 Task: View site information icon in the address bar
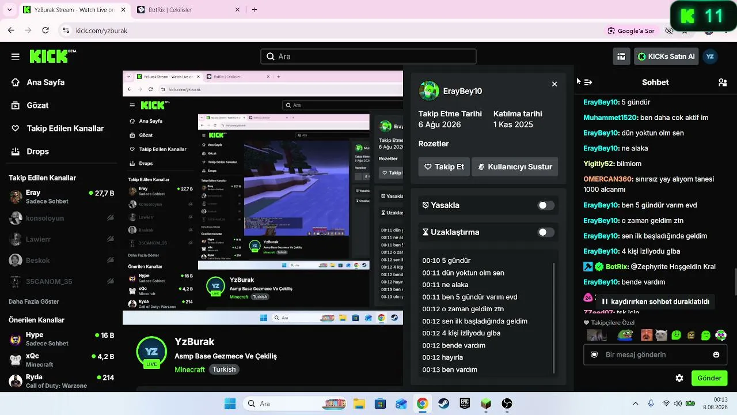[66, 31]
